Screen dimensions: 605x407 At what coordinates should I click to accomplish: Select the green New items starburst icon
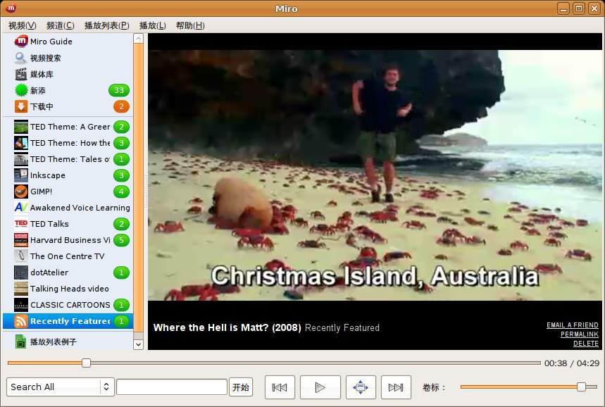[21, 90]
